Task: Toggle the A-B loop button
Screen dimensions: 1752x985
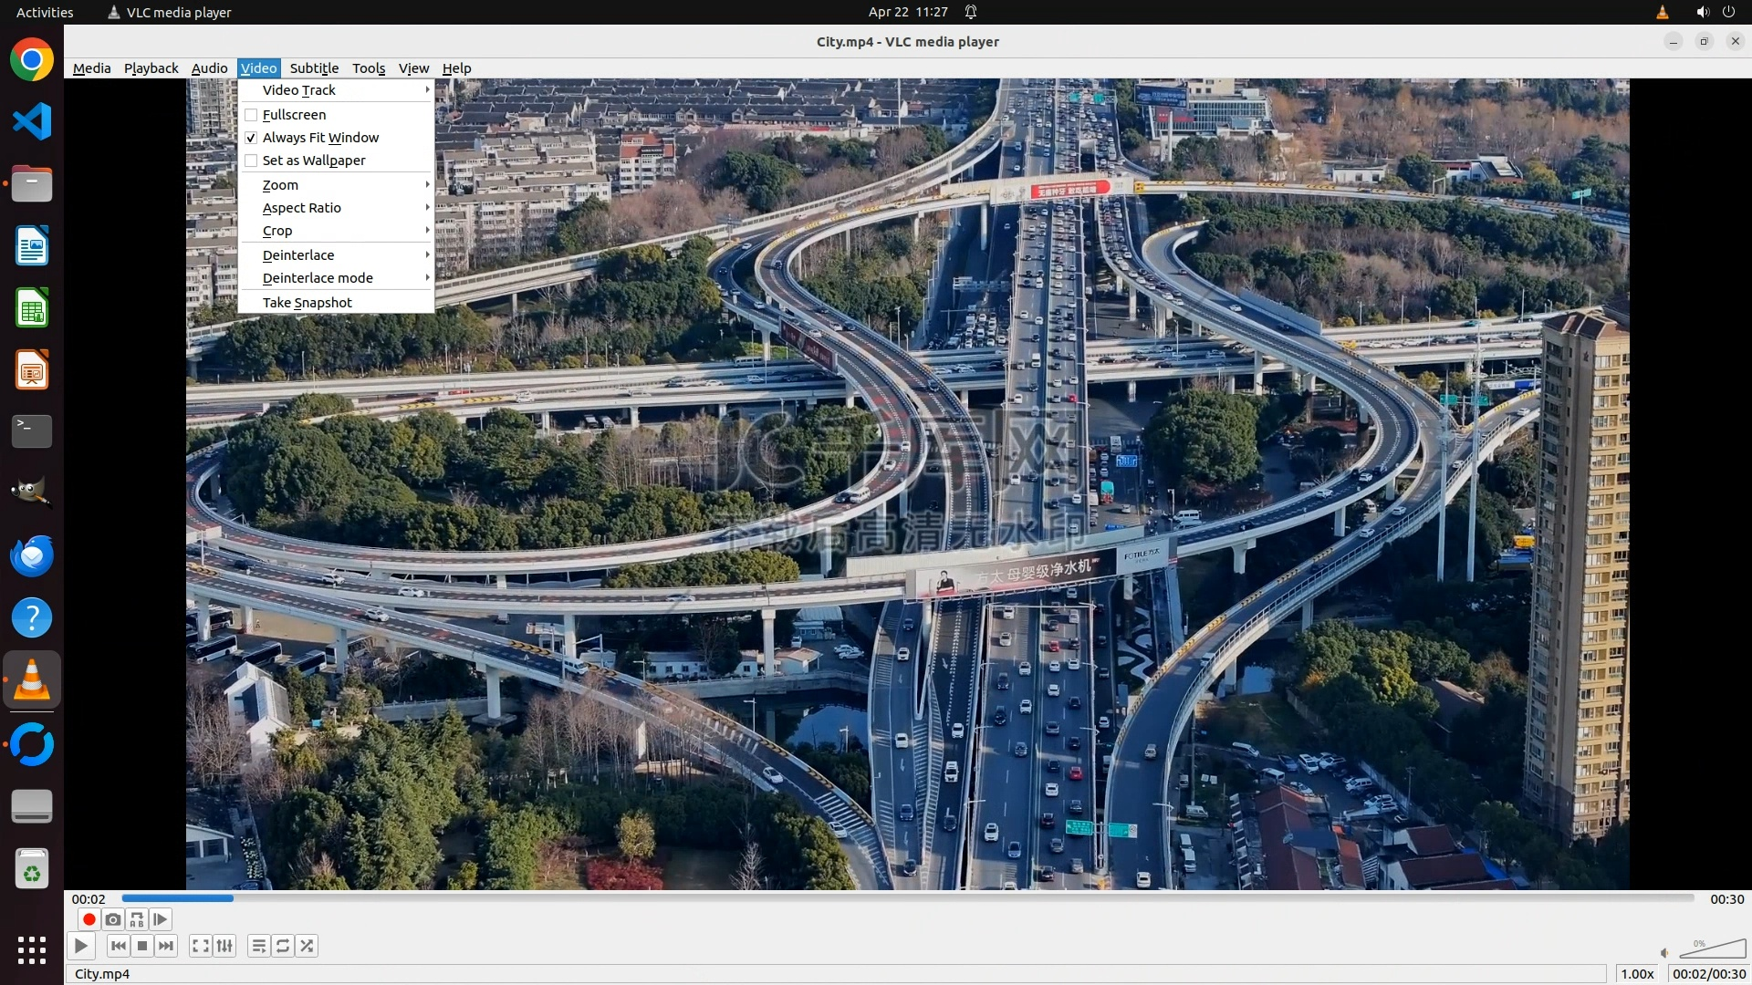Action: click(137, 919)
